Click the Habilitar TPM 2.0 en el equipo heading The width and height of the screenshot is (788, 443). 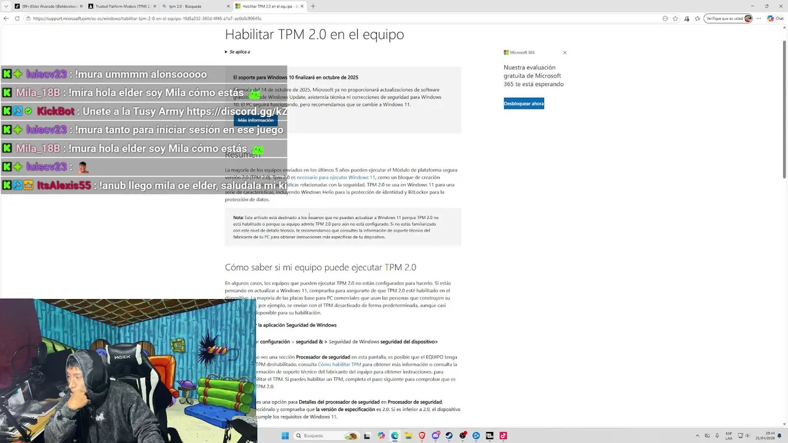pos(314,34)
